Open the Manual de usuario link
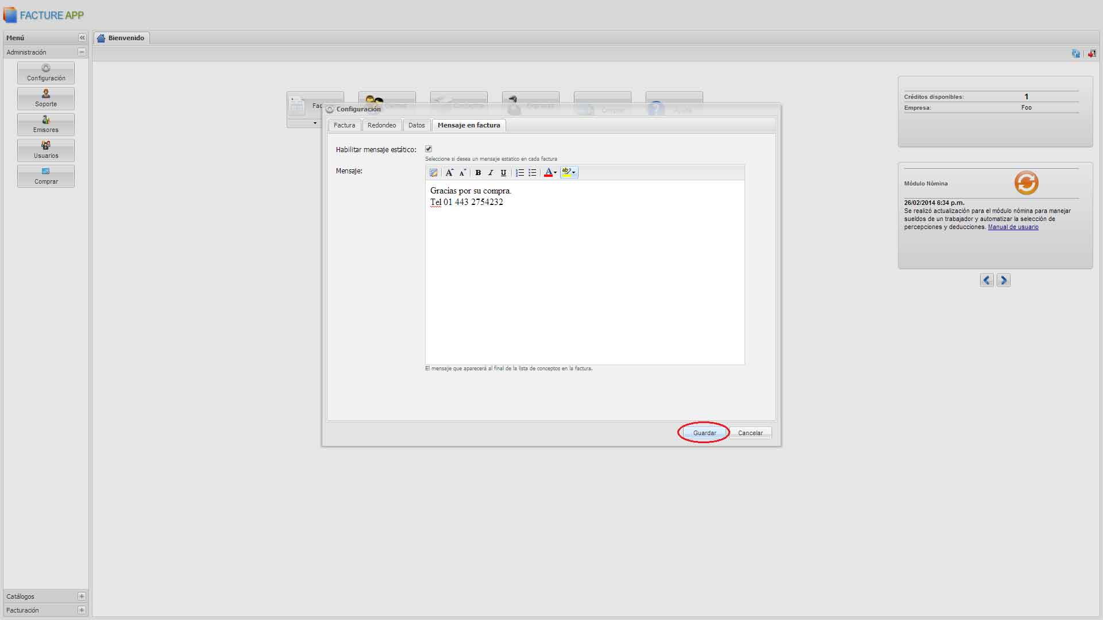Image resolution: width=1103 pixels, height=620 pixels. (x=1013, y=227)
